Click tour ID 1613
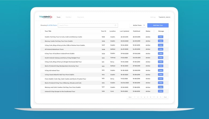The width and height of the screenshot is (209, 119). [103, 70]
